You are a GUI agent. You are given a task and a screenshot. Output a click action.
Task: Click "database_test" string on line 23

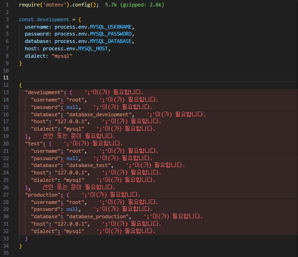pos(89,166)
